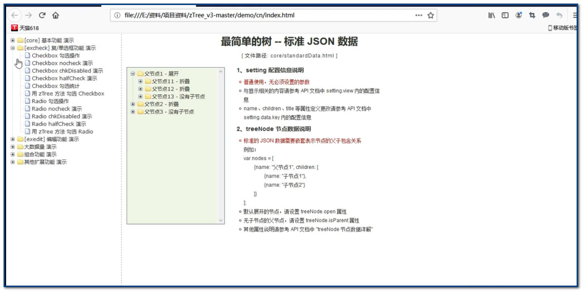582x291 pixels.
Task: Click folder icon of 父节点1 node
Action: (x=140, y=73)
